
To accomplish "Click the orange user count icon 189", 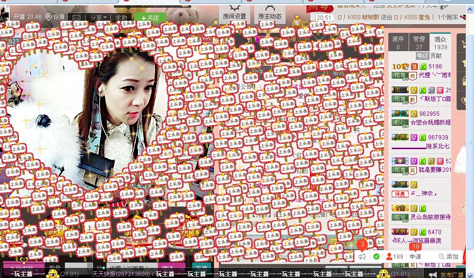I will 394,257.
